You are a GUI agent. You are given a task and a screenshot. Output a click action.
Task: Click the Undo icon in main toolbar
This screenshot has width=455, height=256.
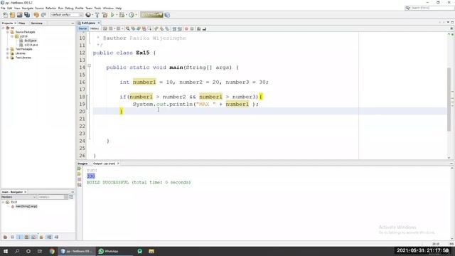(36, 15)
